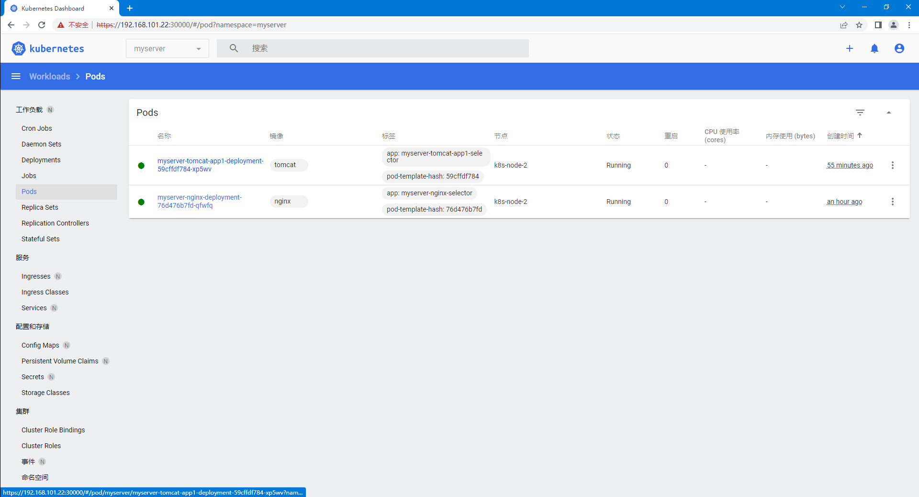Image resolution: width=919 pixels, height=497 pixels.
Task: Open Stateful Sets in the sidebar
Action: 41,239
